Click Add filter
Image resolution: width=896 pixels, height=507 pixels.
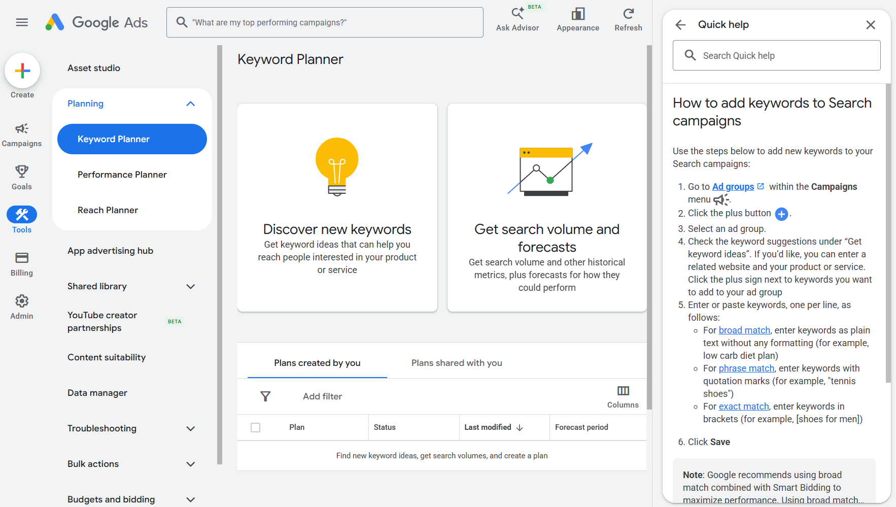pyautogui.click(x=322, y=396)
